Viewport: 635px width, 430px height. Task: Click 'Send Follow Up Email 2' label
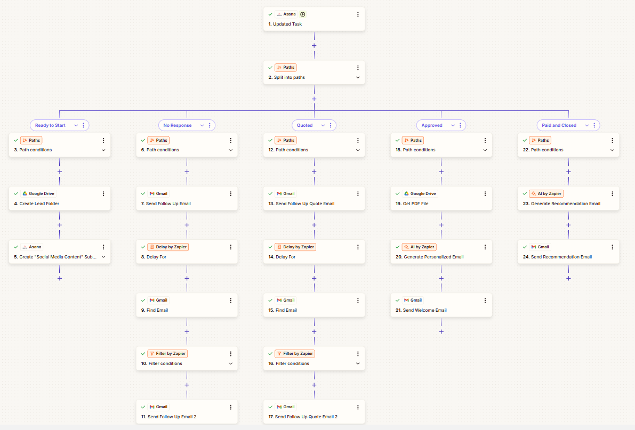172,417
